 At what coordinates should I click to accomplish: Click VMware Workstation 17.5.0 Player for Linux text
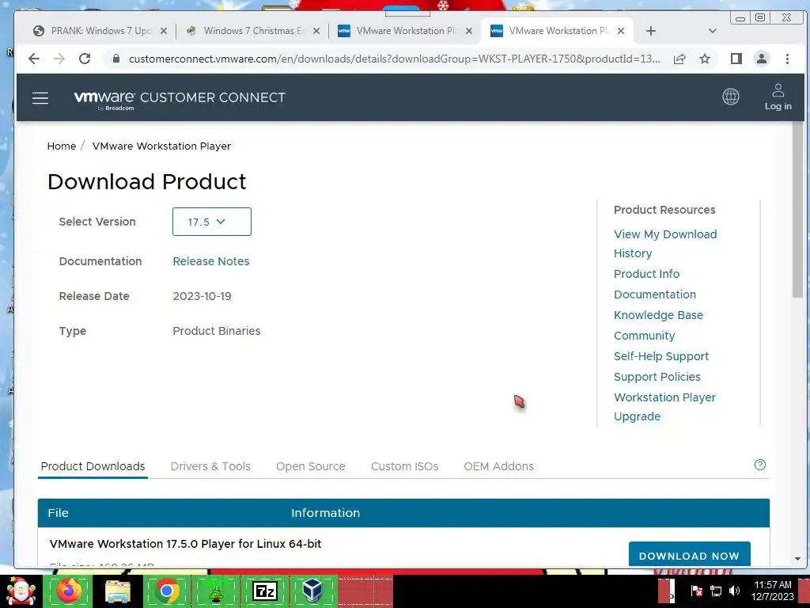pos(185,544)
